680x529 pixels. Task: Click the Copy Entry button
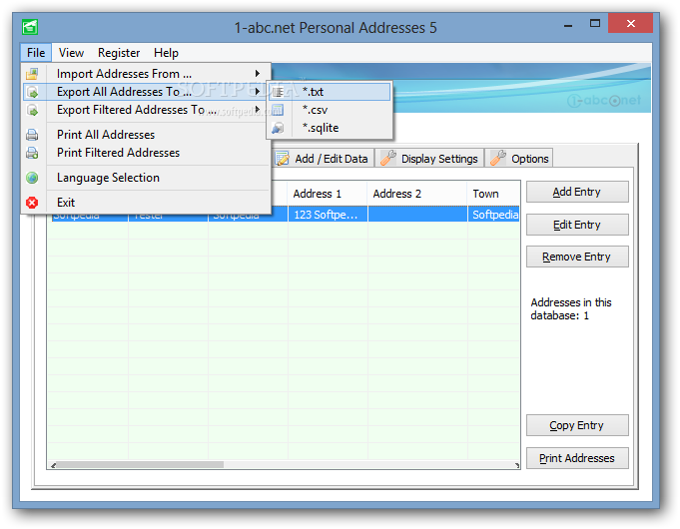pyautogui.click(x=577, y=425)
